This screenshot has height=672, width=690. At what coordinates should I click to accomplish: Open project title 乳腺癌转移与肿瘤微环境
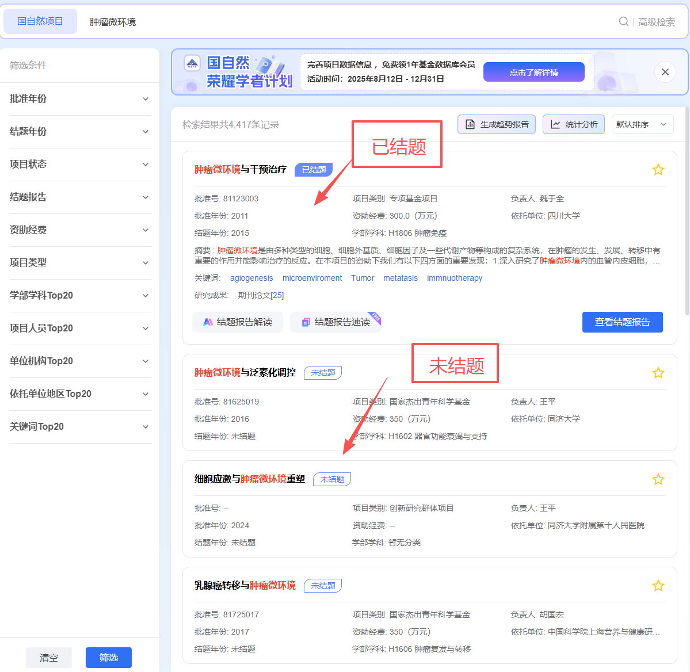245,585
